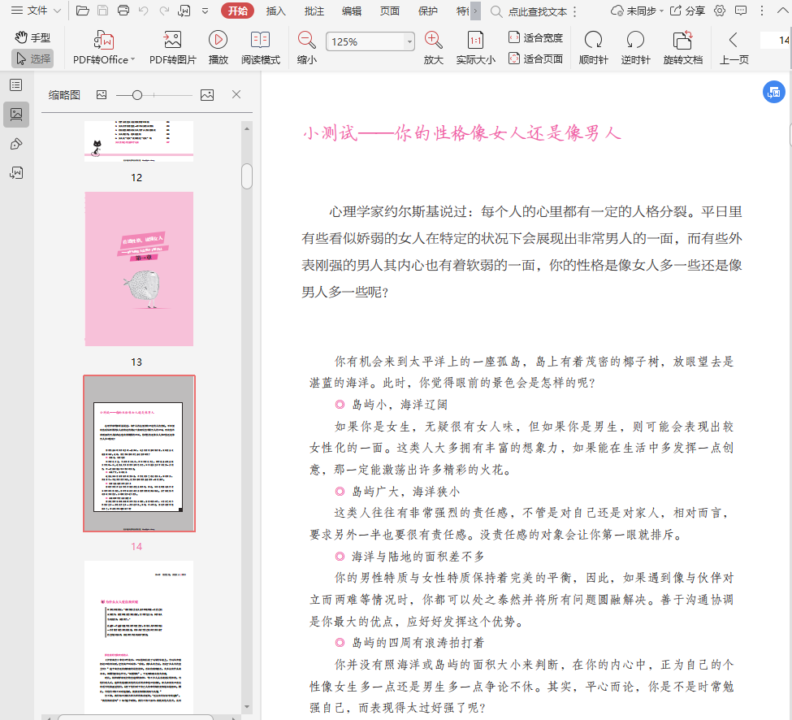Toggle the thumbnail panel sidebar icon
Screen dimensions: 792x720
[16, 115]
